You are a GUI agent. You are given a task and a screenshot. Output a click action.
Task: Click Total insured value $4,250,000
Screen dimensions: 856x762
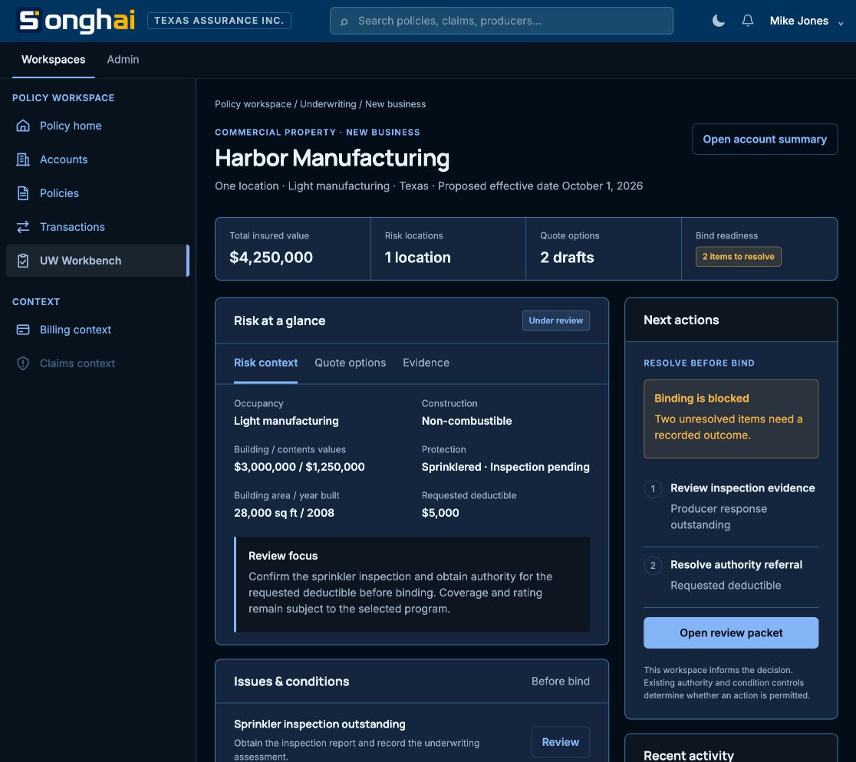tap(271, 258)
